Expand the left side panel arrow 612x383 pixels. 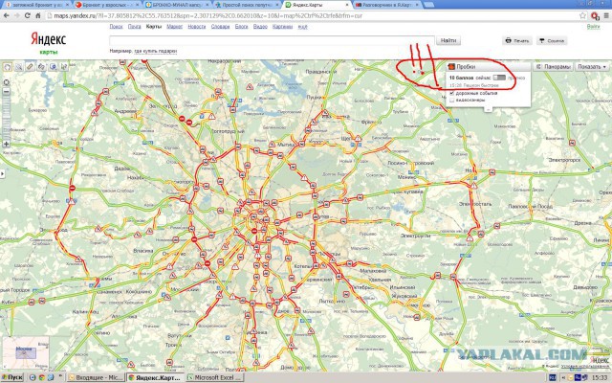(2, 173)
